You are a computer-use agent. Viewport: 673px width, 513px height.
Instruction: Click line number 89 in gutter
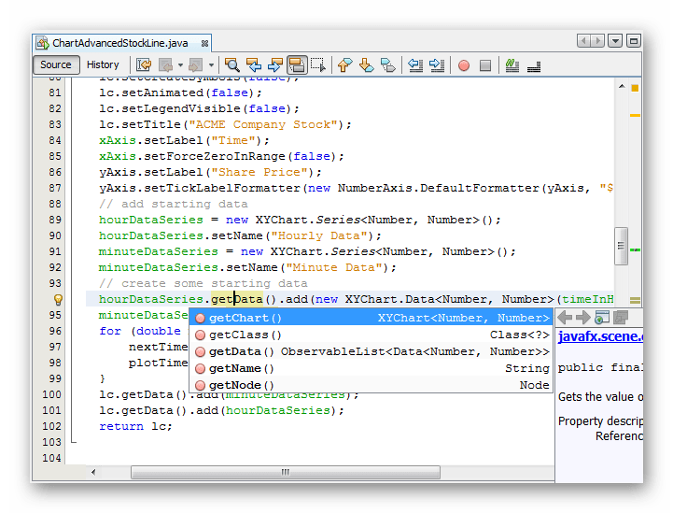pyautogui.click(x=55, y=220)
